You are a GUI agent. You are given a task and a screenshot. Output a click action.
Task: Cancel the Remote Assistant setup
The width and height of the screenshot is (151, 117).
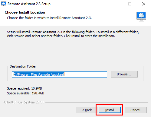tap(136, 110)
